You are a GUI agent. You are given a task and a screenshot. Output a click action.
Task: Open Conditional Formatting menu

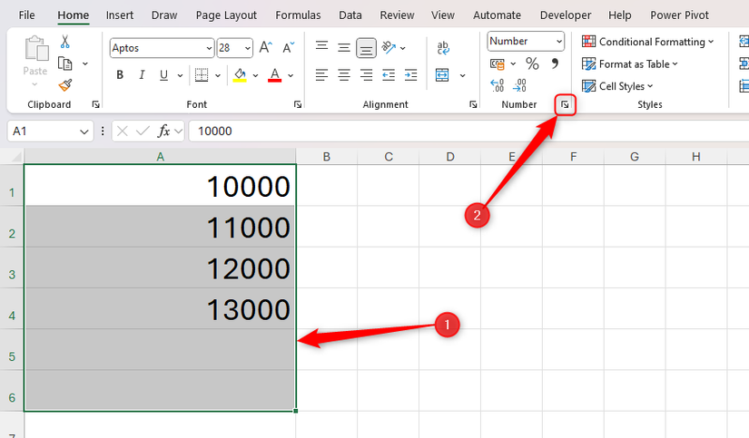(x=647, y=42)
